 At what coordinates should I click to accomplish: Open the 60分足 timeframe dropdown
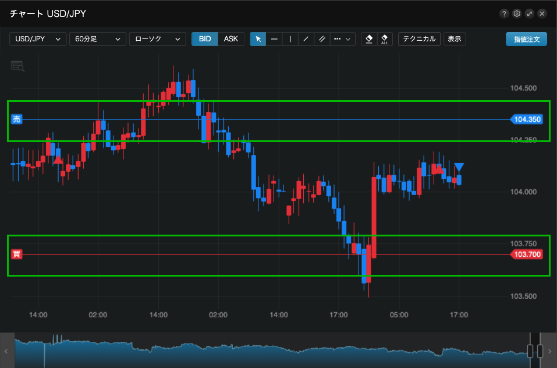click(97, 39)
